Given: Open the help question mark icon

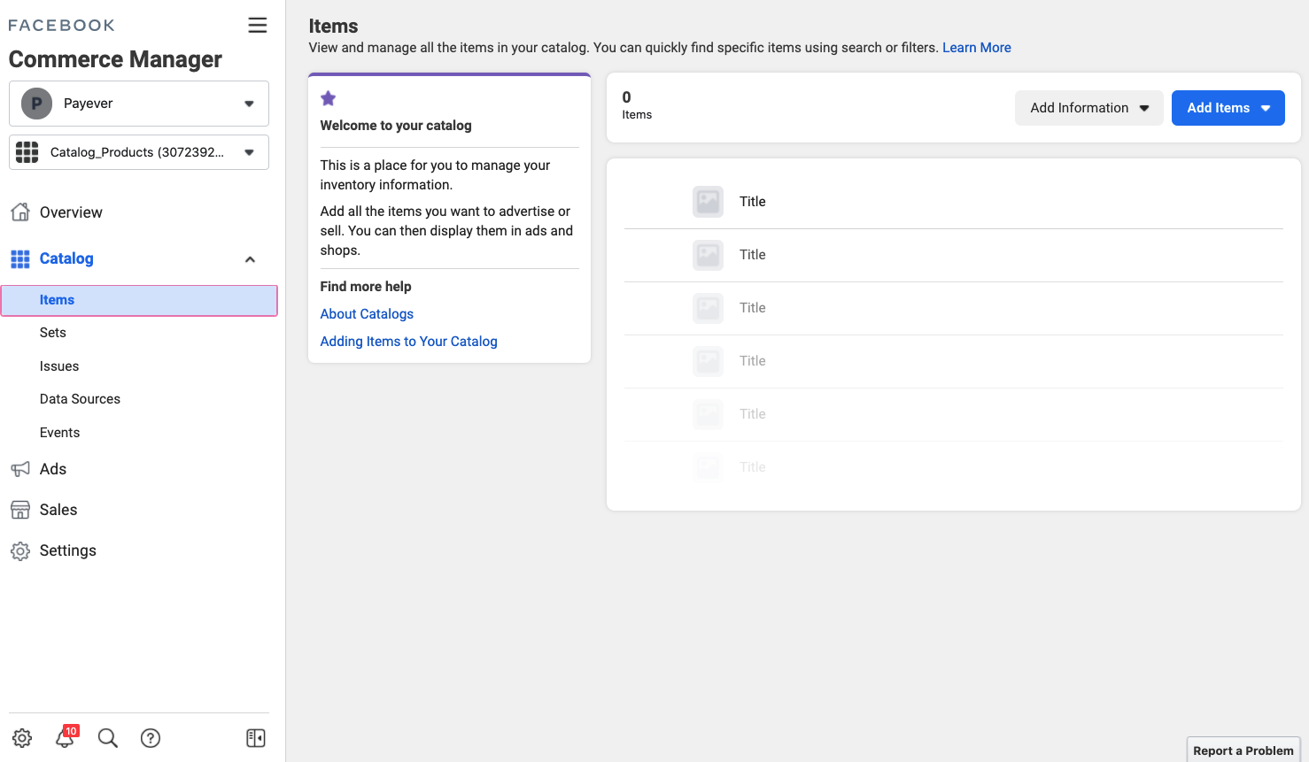Looking at the screenshot, I should [151, 738].
